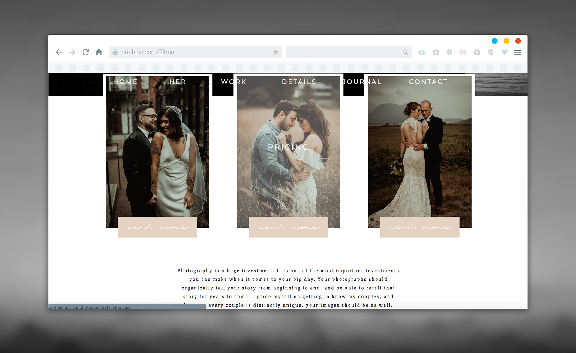Click the heart favorites icon

[505, 52]
